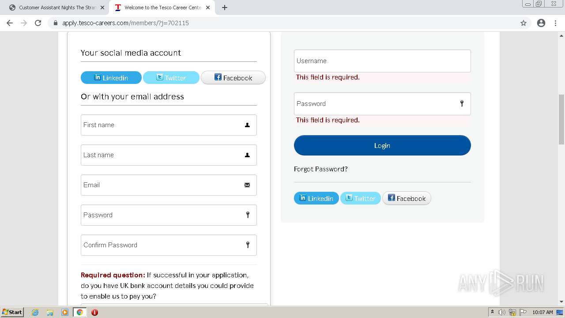Switch to Customer Assistant Nights tab
The image size is (565, 318).
[x=56, y=8]
